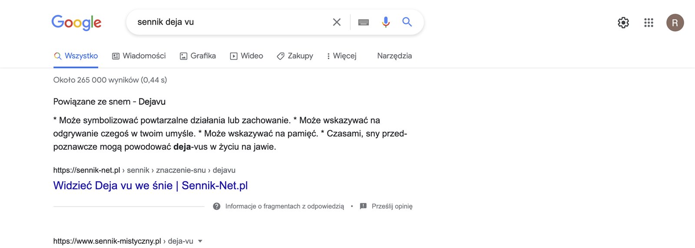
Task: Clear the search query with X icon
Action: 337,22
